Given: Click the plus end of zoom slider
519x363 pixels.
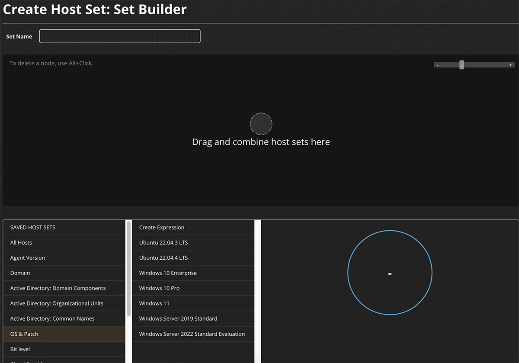Looking at the screenshot, I should pyautogui.click(x=510, y=65).
